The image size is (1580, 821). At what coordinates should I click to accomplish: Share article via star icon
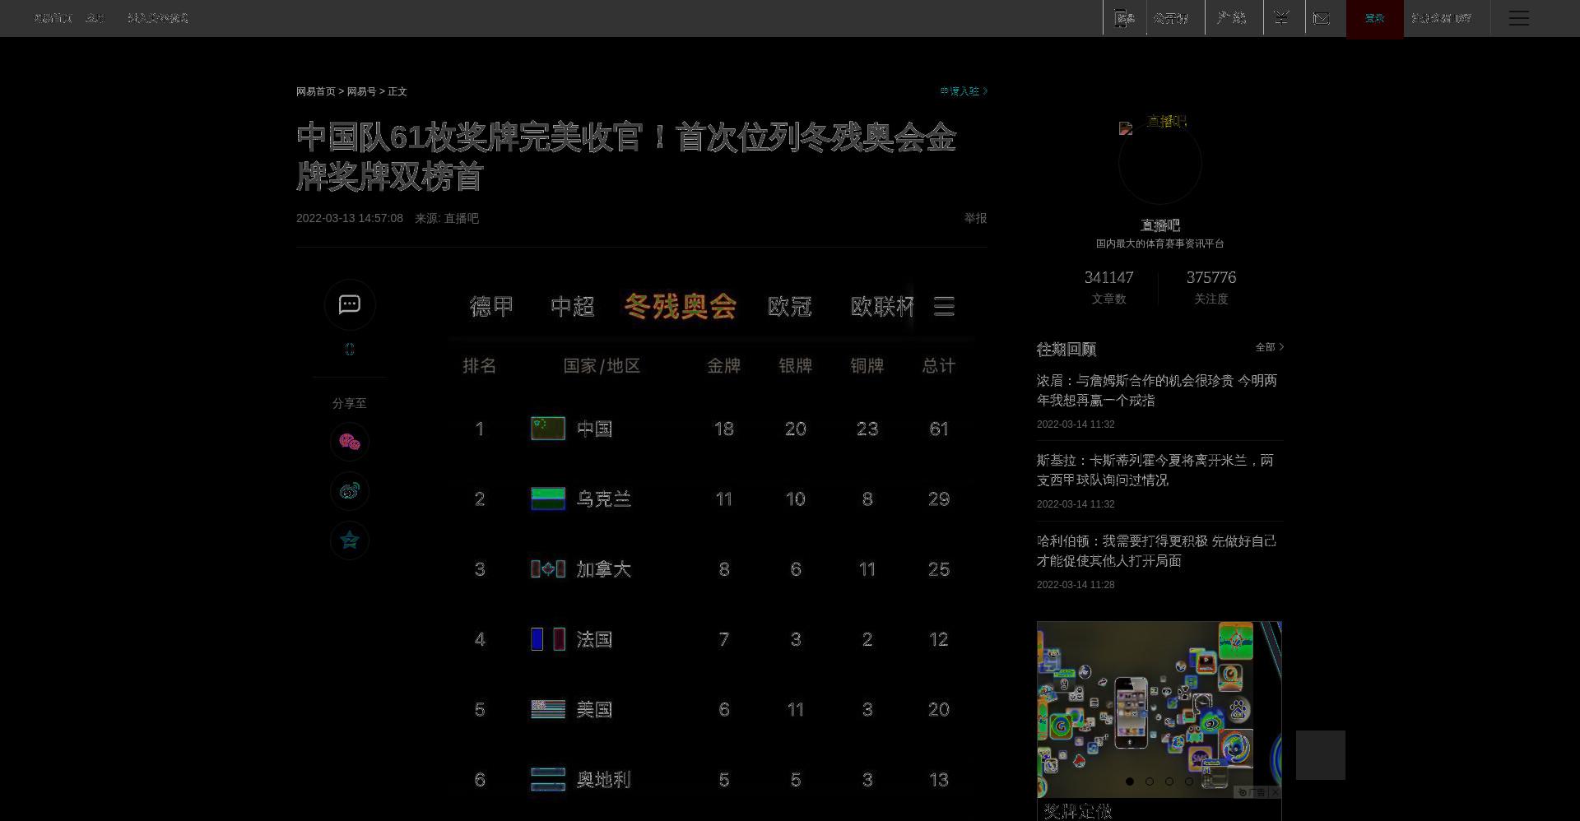point(350,540)
